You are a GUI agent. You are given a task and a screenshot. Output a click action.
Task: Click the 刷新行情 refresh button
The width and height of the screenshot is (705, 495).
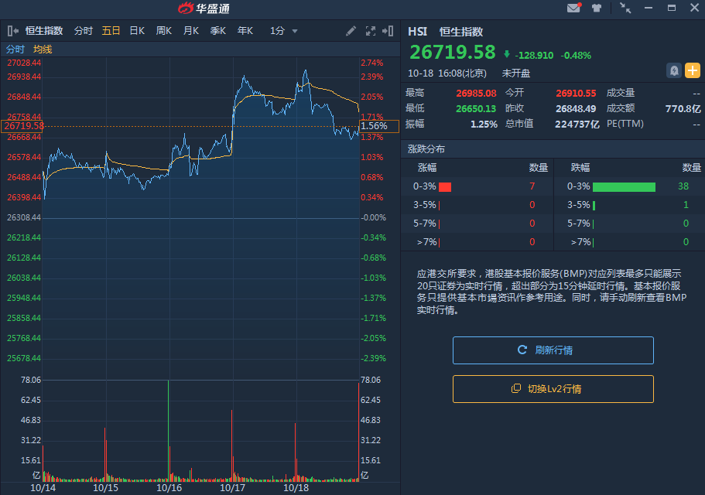point(553,350)
